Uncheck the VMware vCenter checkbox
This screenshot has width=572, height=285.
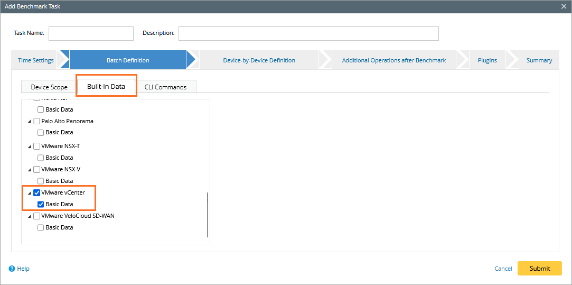[x=37, y=193]
